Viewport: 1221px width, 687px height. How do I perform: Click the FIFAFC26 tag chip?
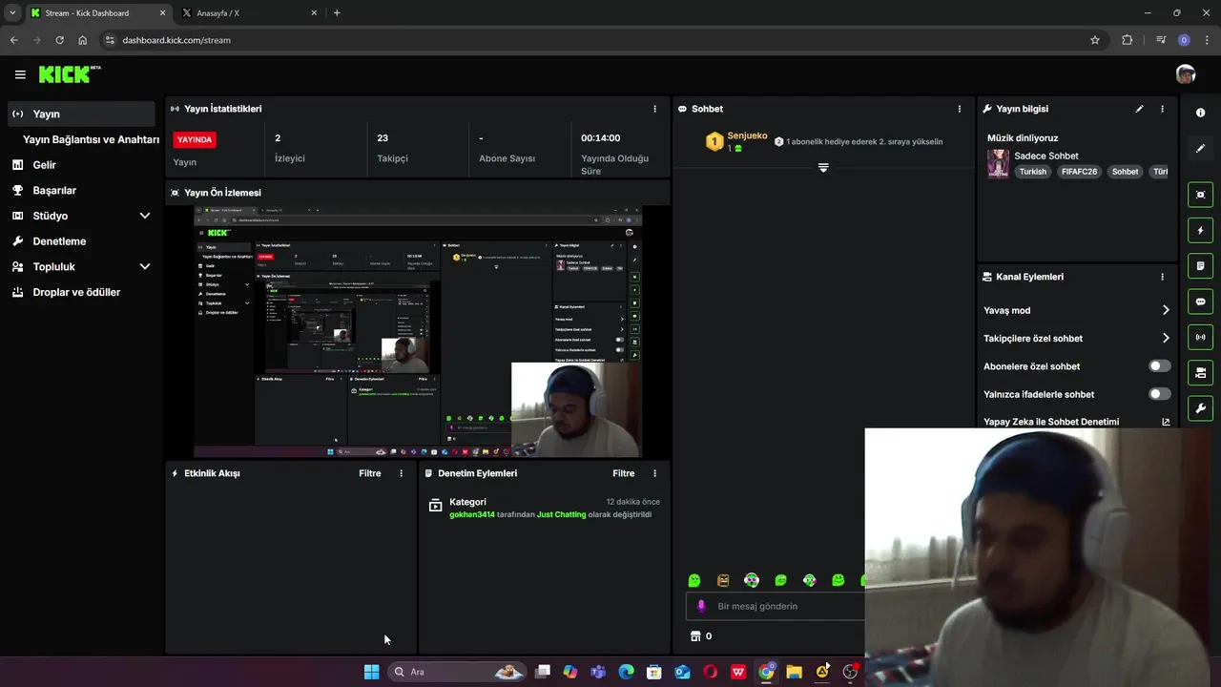1080,172
